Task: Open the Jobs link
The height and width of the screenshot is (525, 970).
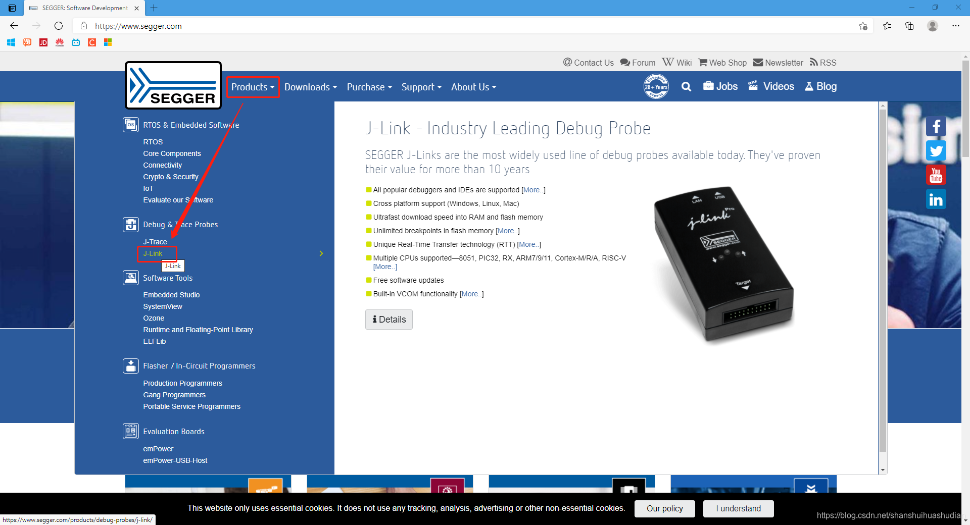Action: 720,86
